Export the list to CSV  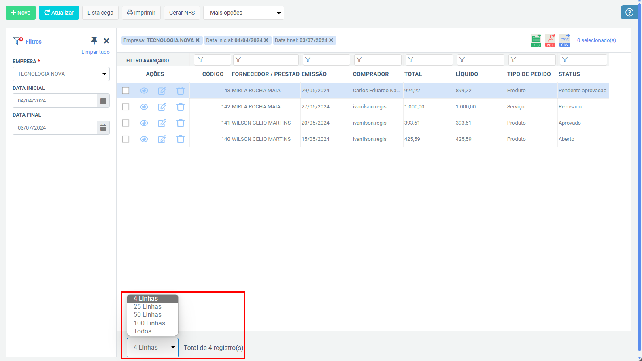tap(565, 40)
